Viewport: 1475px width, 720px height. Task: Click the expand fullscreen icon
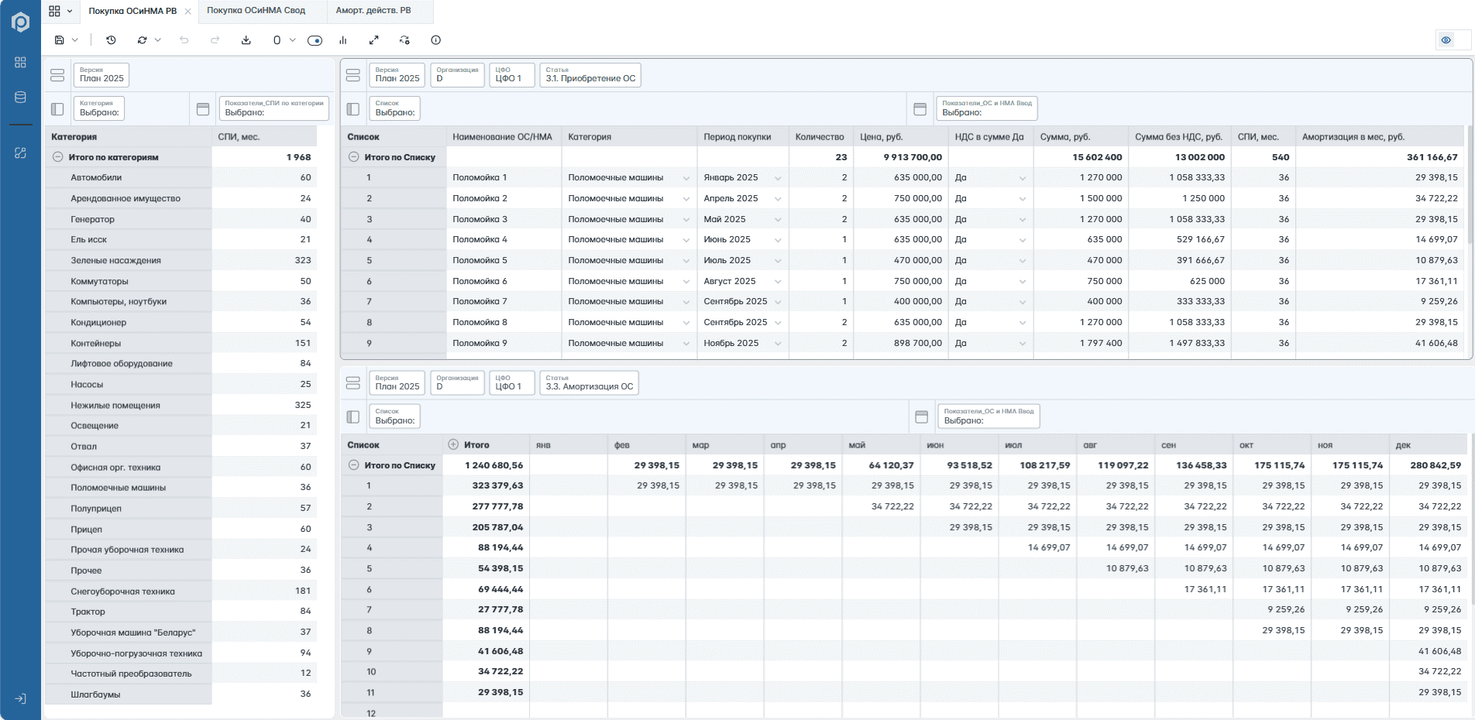pos(374,40)
